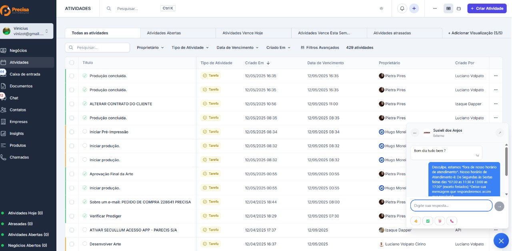
Task: Open the Vinicius account switcher
Action: click(x=27, y=31)
